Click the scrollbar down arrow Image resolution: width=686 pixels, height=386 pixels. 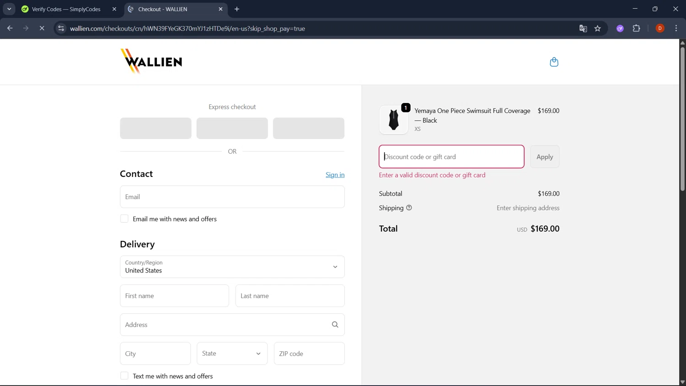tap(682, 382)
